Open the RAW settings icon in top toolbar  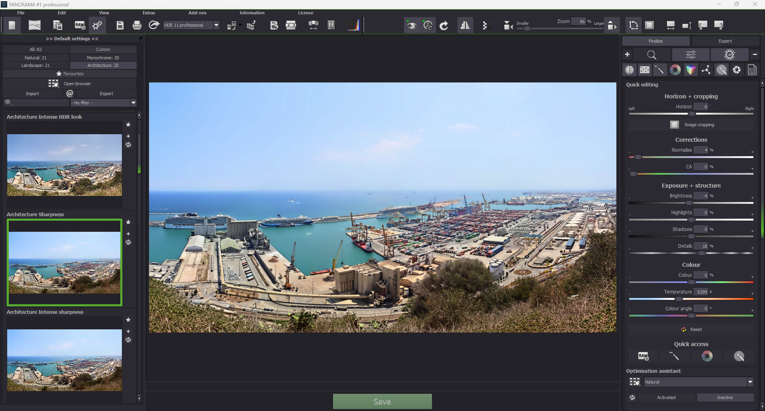tap(80, 25)
